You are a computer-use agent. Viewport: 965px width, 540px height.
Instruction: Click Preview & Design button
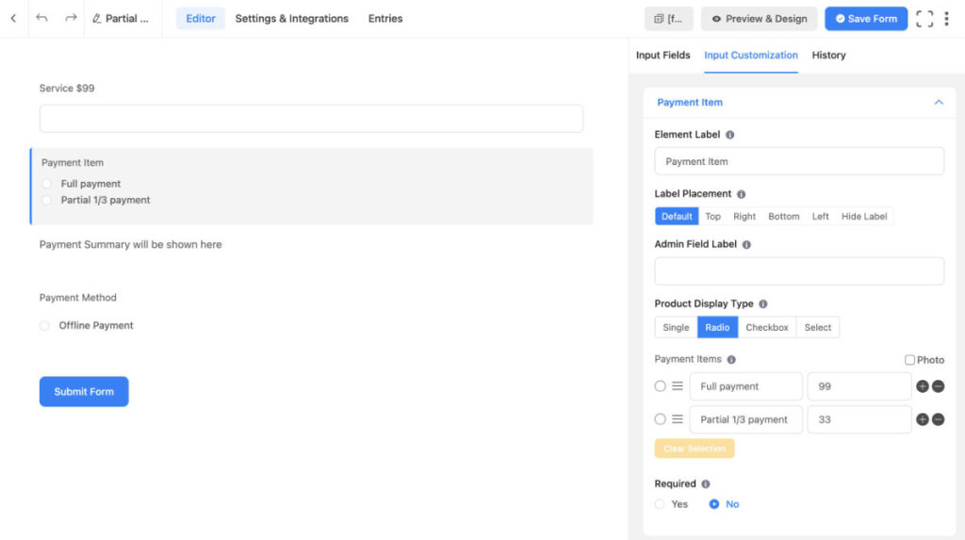point(759,19)
